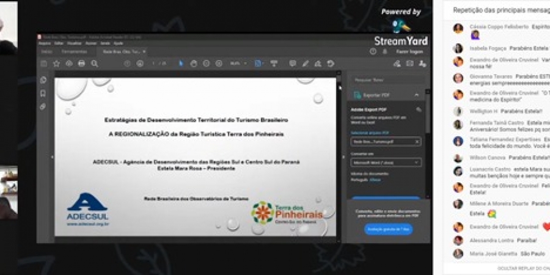Click the Ocultar replay do chat link

pyautogui.click(x=523, y=268)
